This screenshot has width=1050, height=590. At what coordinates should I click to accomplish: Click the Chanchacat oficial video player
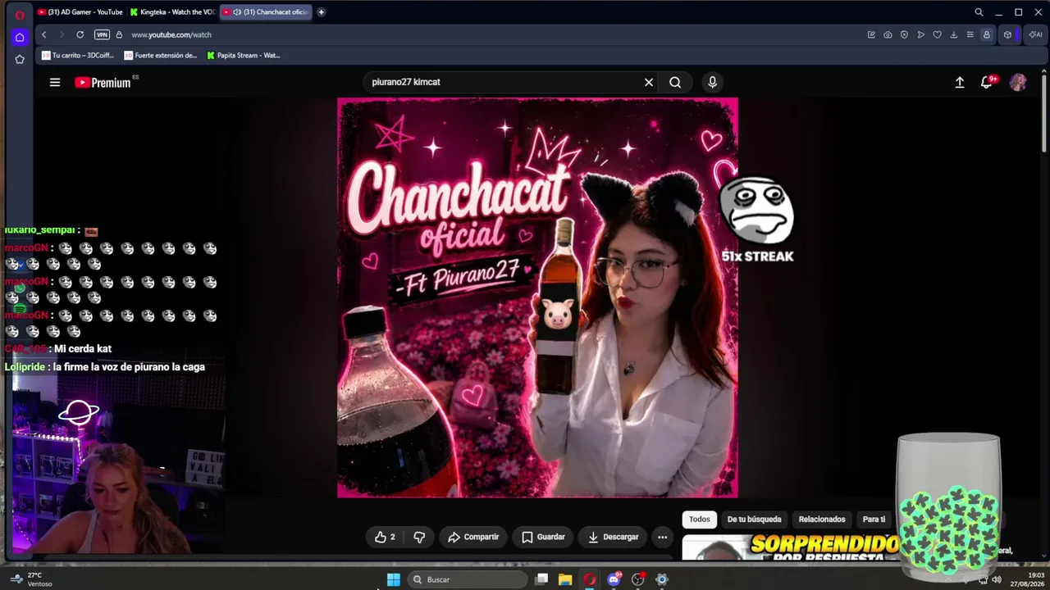pos(537,297)
